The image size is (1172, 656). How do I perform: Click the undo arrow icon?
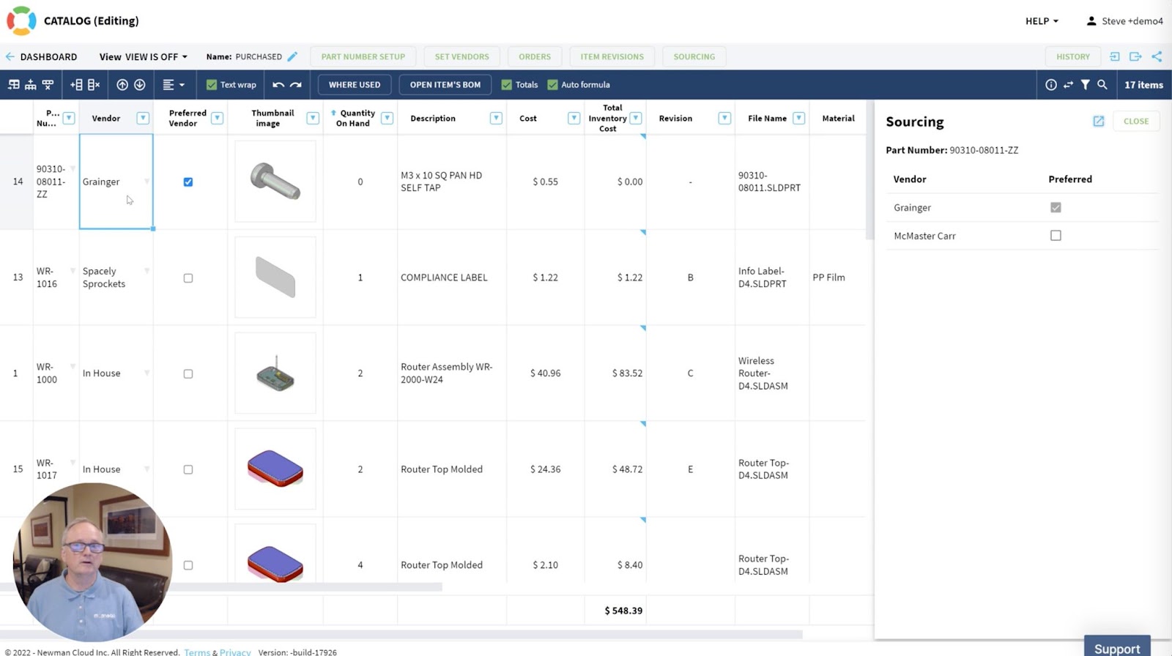pos(278,85)
